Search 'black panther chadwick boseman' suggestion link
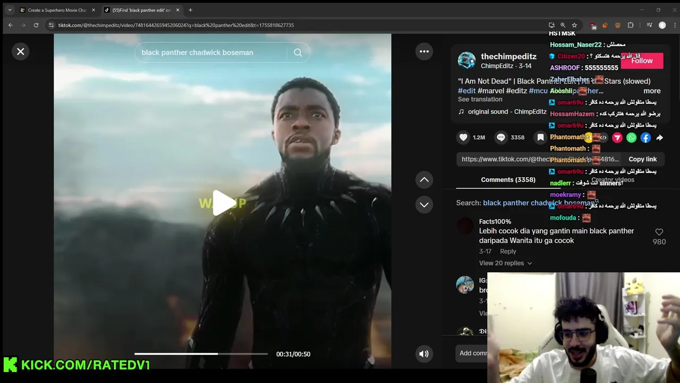The image size is (680, 383). pyautogui.click(x=539, y=203)
